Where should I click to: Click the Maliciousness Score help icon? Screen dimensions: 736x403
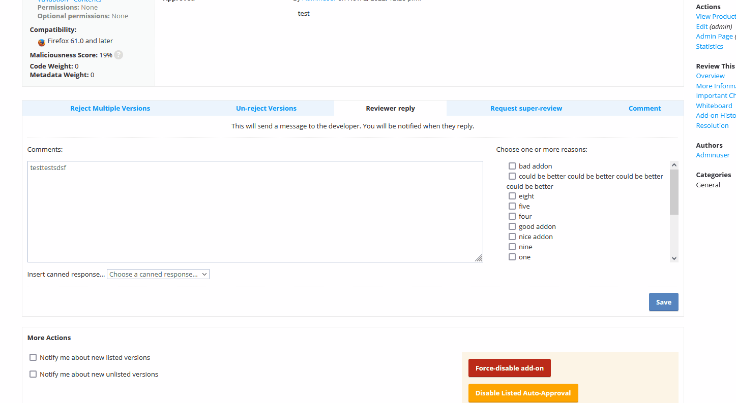click(x=118, y=55)
